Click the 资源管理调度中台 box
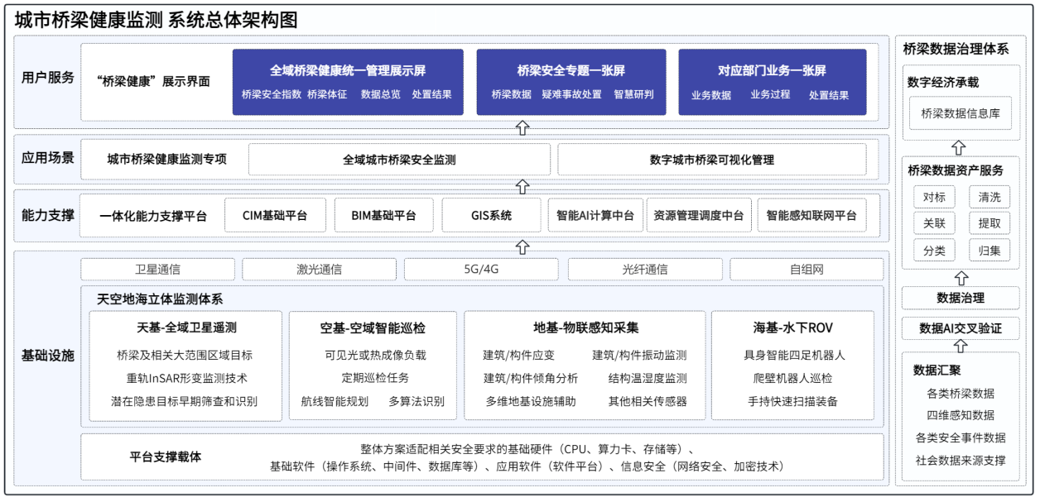Image resolution: width=1040 pixels, height=502 pixels. point(699,215)
